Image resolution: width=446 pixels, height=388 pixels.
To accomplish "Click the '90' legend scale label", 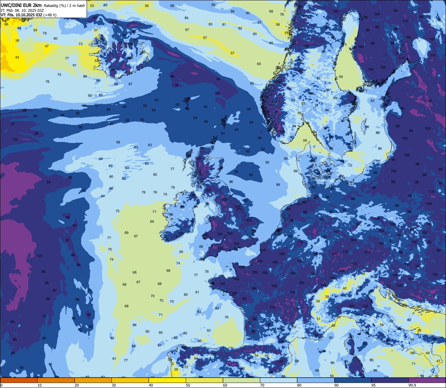I will (336, 385).
